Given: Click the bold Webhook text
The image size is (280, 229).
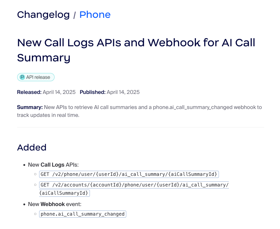Looking at the screenshot, I should [x=53, y=204].
